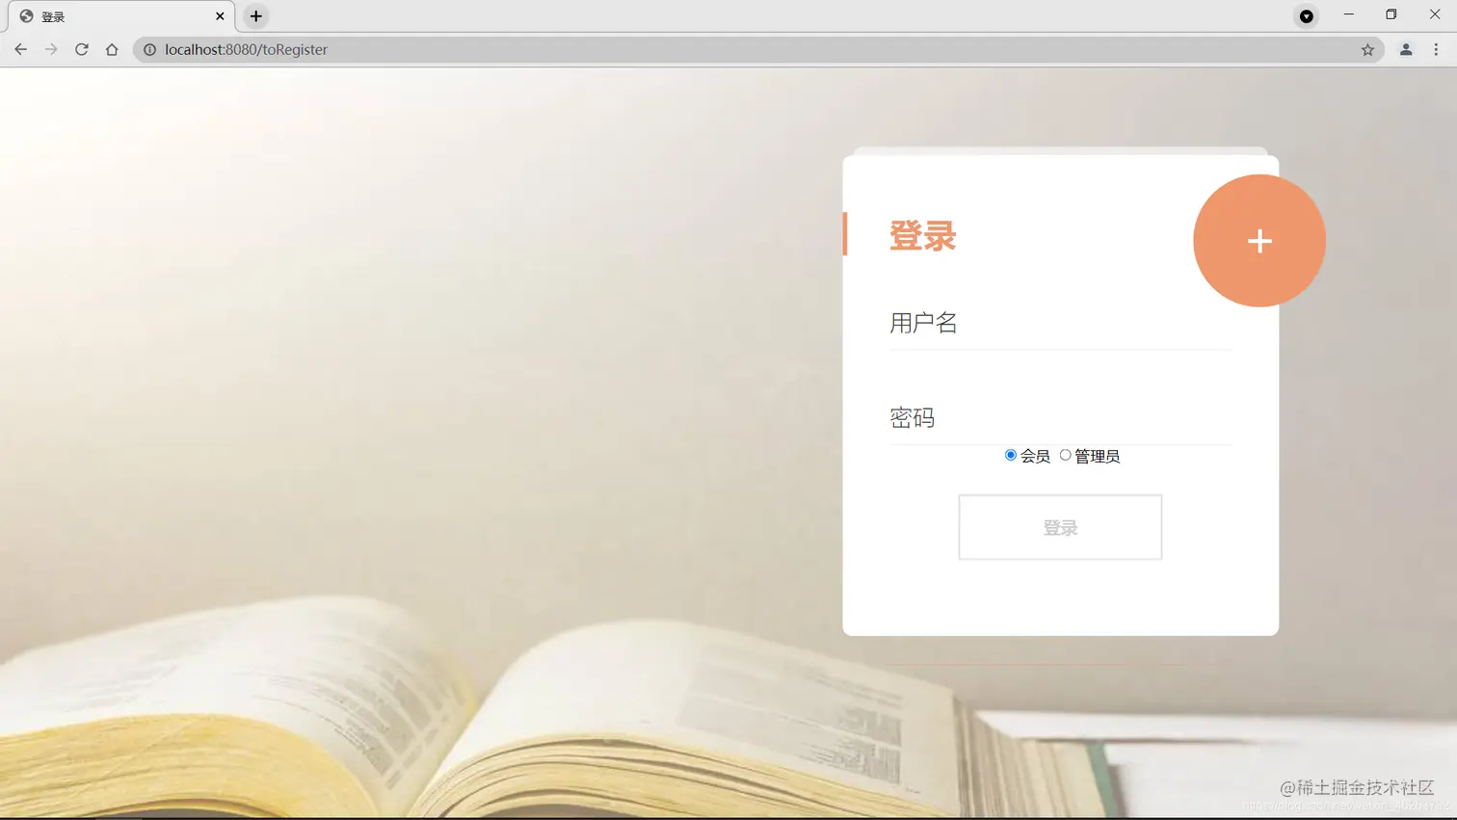
Task: Open the browser profile avatar icon
Action: [1405, 49]
